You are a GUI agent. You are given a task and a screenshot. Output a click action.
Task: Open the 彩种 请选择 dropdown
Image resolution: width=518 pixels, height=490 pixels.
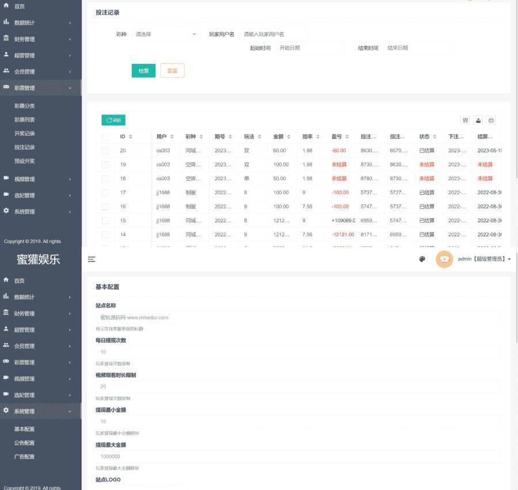tap(166, 35)
